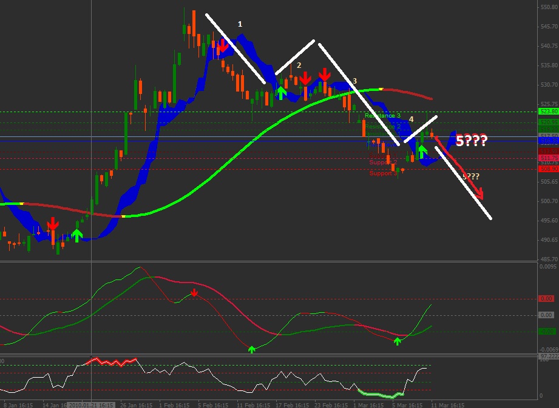The image size is (559, 408).
Task: Click the green buy arrow near 14 Jan candles
Action: pos(76,235)
